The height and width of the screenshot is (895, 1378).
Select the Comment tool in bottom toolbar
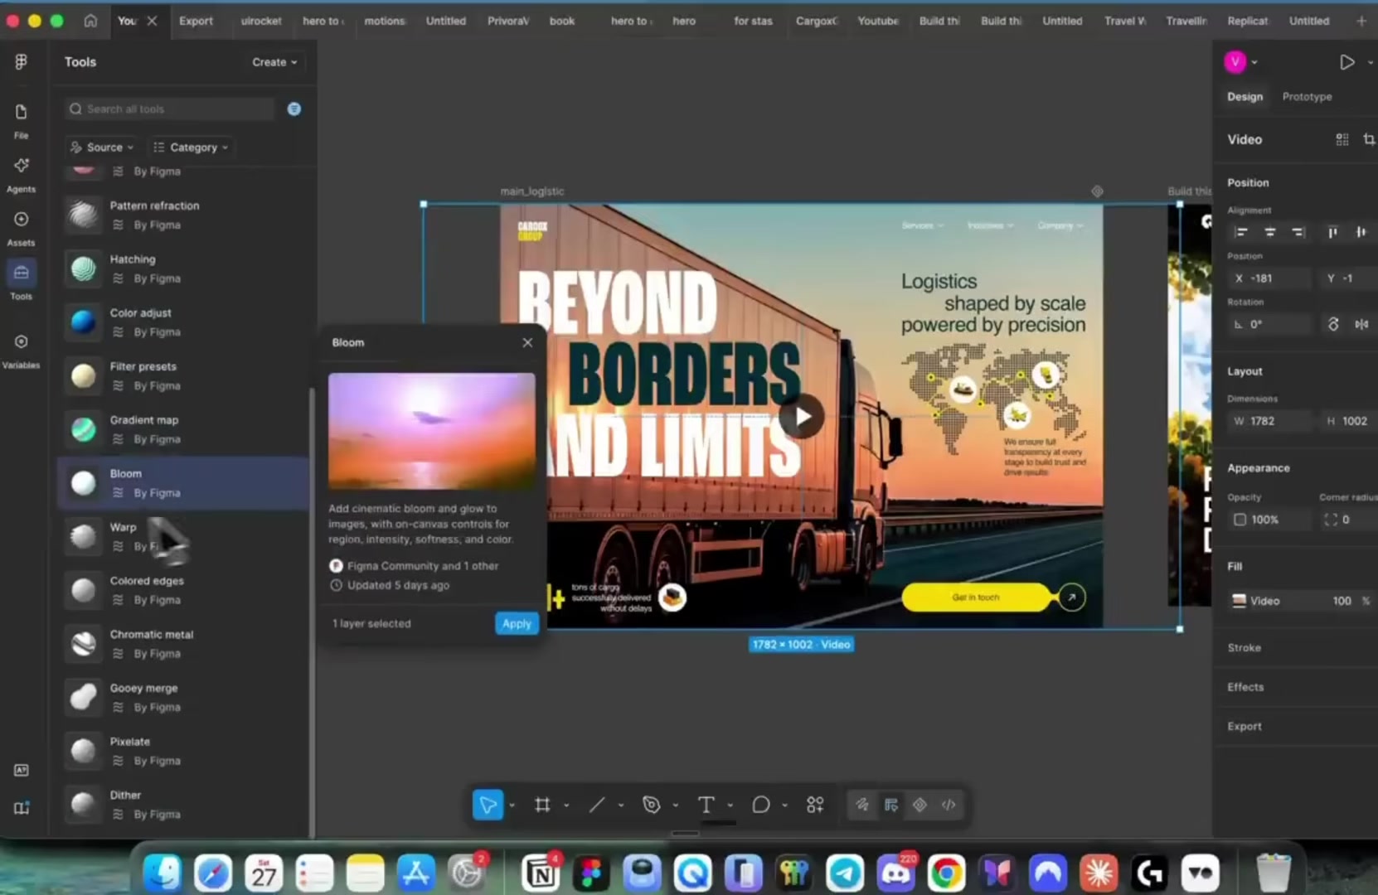pos(761,805)
